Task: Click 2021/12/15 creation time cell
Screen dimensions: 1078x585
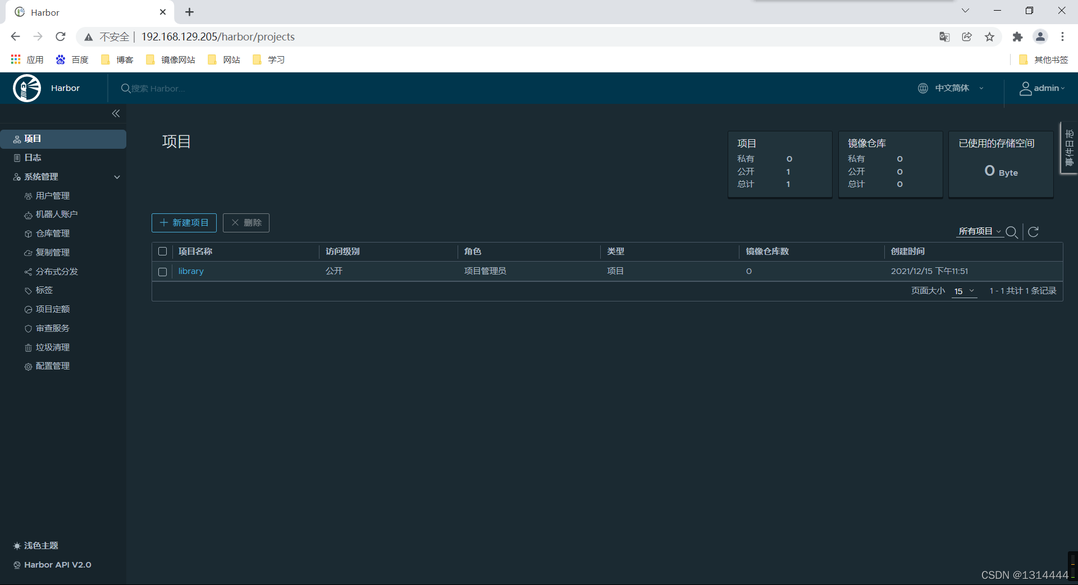Action: coord(929,271)
